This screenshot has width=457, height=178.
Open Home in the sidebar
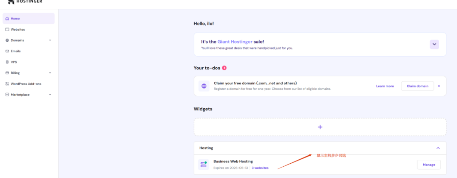[x=28, y=19]
